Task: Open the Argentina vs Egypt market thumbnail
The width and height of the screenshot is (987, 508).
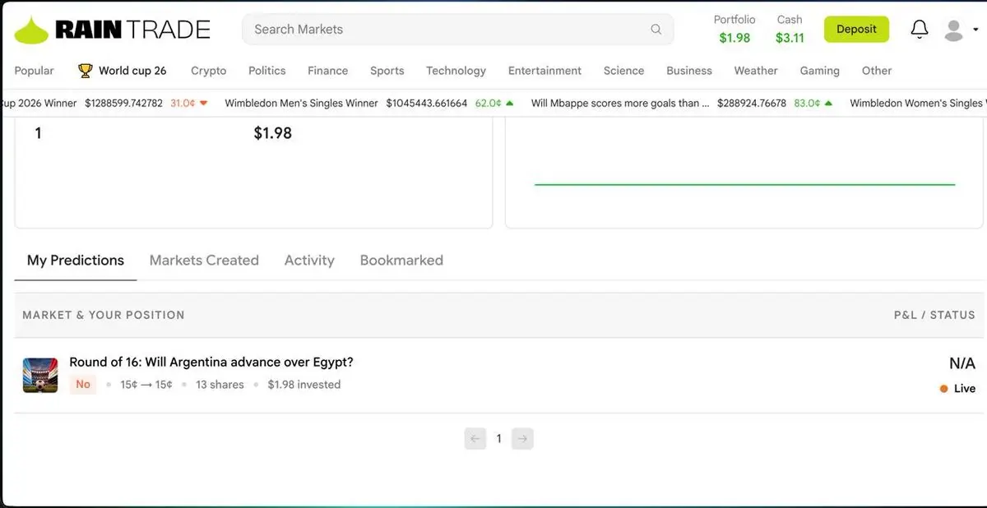Action: tap(40, 375)
